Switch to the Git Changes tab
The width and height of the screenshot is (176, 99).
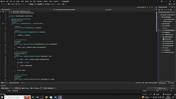click(x=171, y=83)
